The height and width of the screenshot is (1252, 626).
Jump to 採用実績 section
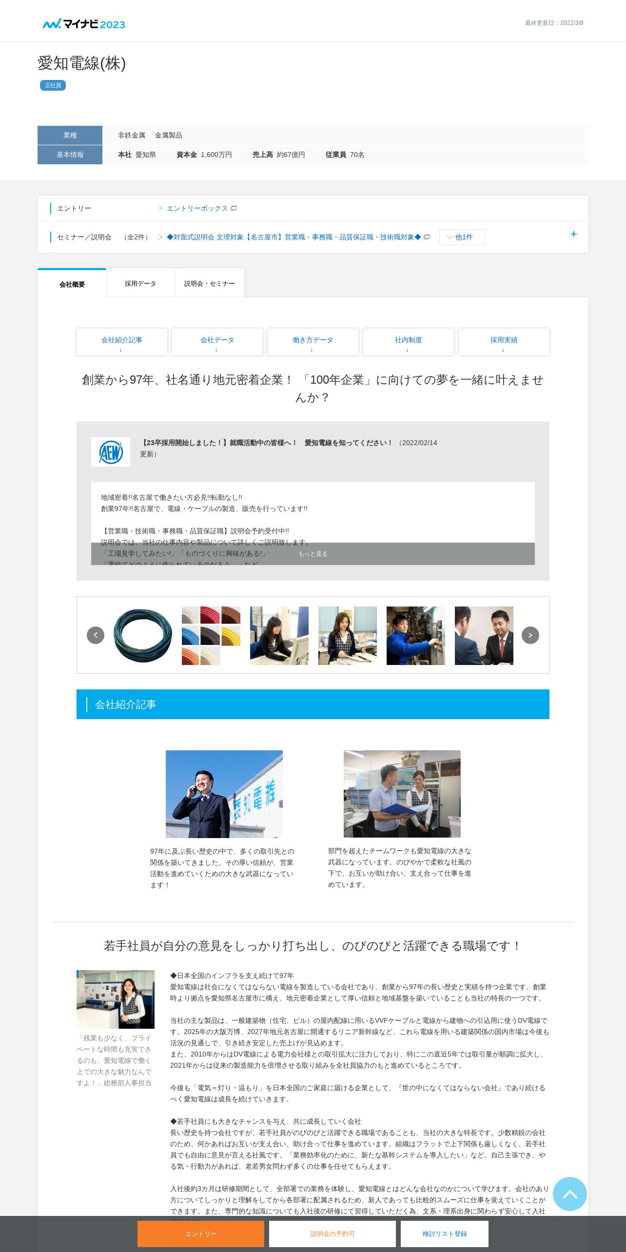pos(504,342)
